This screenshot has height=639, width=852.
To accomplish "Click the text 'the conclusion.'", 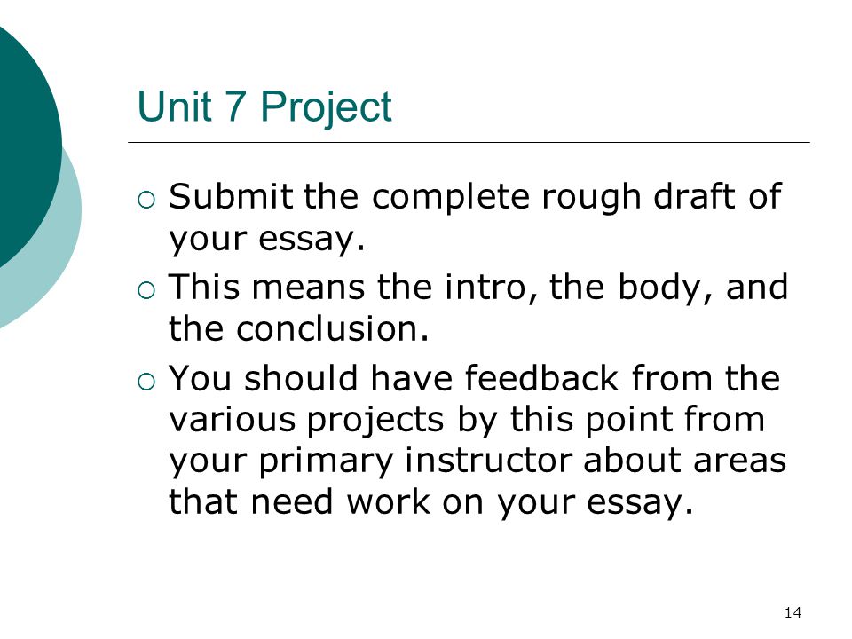I will [298, 329].
